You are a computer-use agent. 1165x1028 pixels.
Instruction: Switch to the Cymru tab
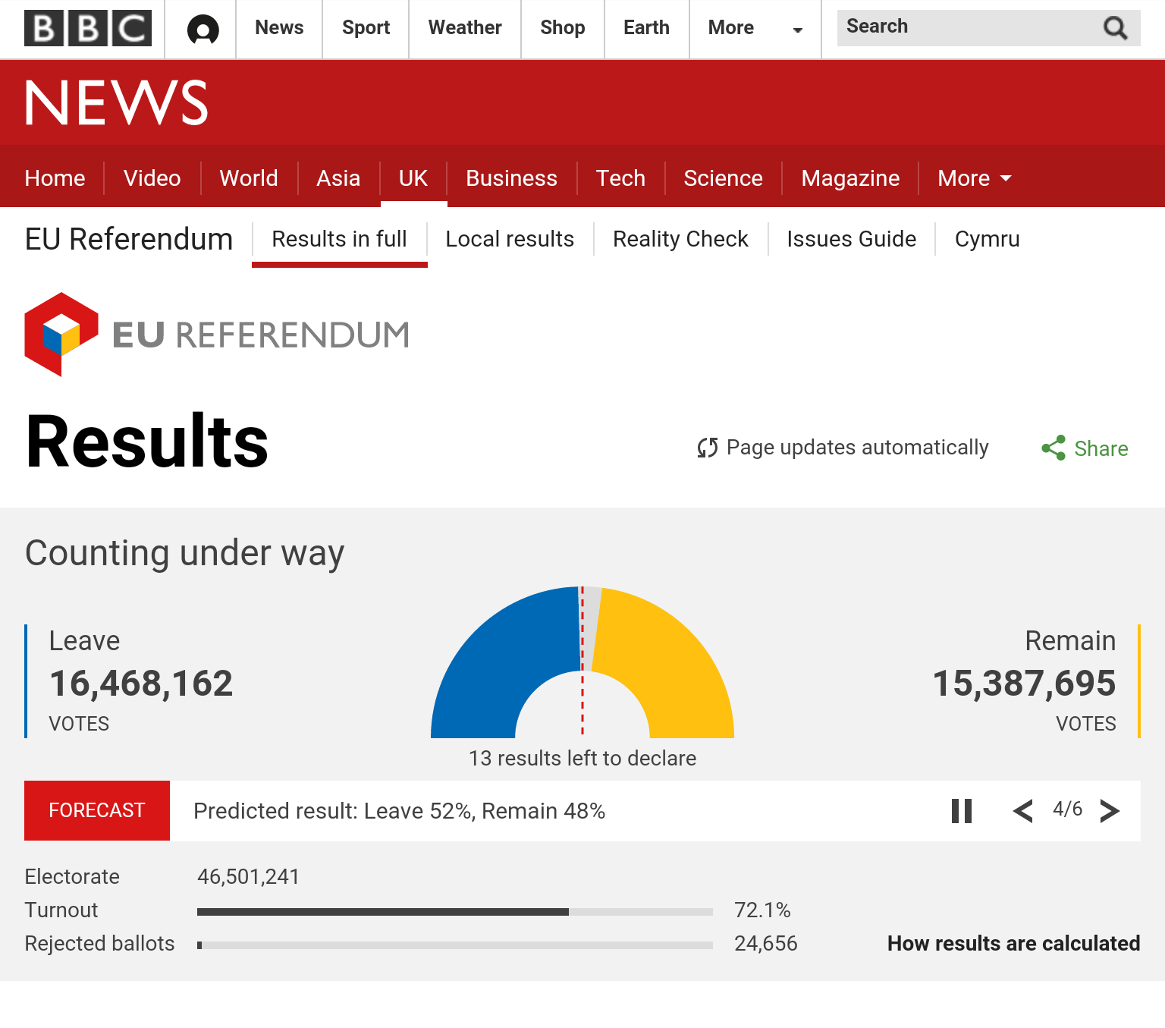pos(988,239)
